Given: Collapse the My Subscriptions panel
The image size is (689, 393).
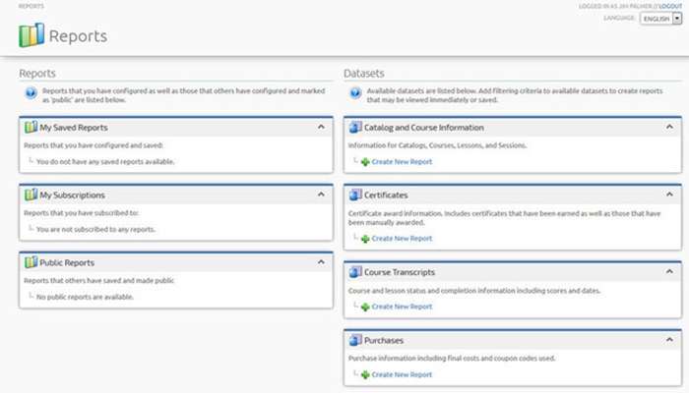Looking at the screenshot, I should pyautogui.click(x=321, y=195).
